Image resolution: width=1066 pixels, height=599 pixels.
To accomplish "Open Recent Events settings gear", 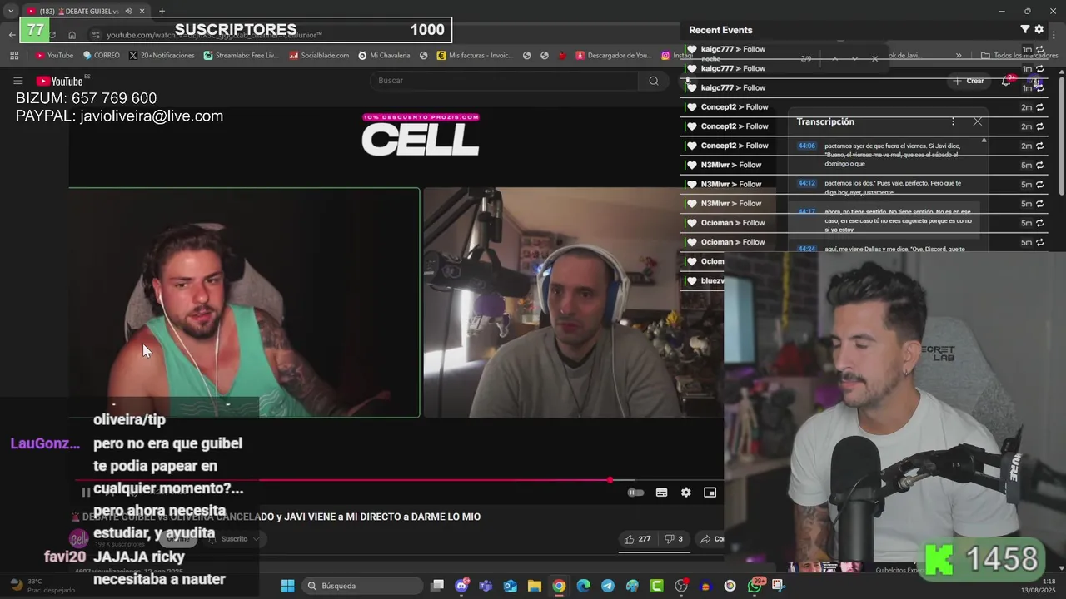I will point(1039,29).
